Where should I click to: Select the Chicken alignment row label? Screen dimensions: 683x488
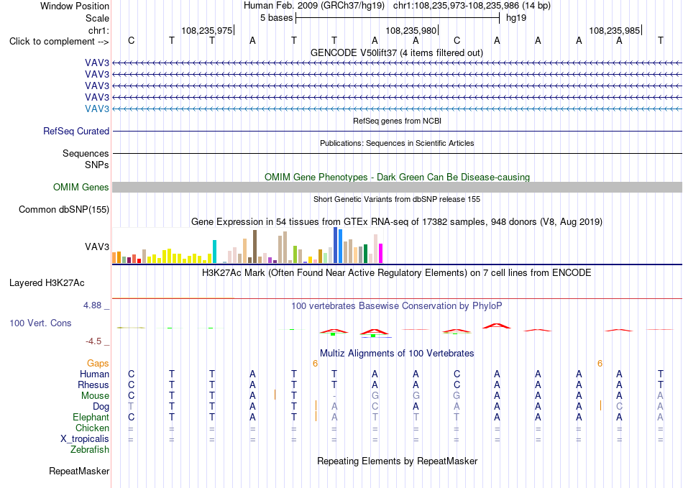92,428
